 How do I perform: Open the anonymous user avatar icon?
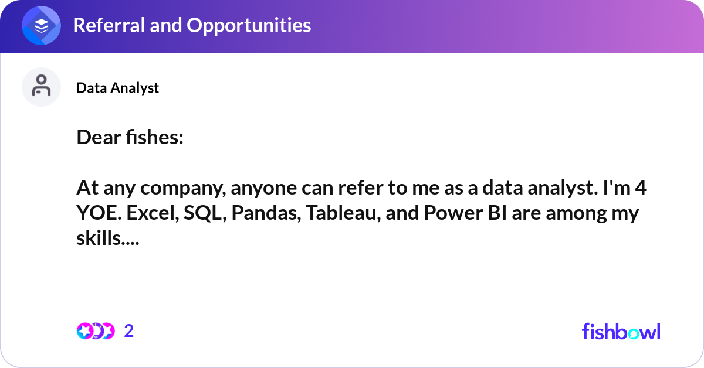pyautogui.click(x=42, y=87)
